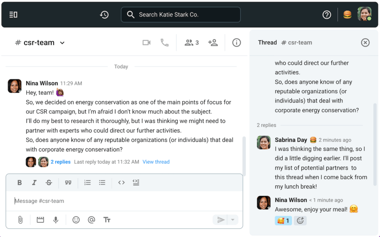The width and height of the screenshot is (380, 237).
Task: Attach a file with paperclip icon
Action: pyautogui.click(x=20, y=220)
